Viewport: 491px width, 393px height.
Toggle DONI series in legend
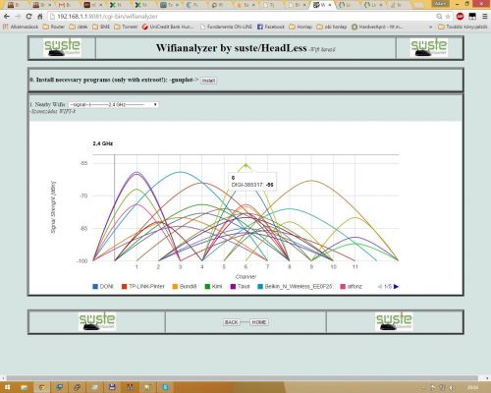click(x=103, y=287)
